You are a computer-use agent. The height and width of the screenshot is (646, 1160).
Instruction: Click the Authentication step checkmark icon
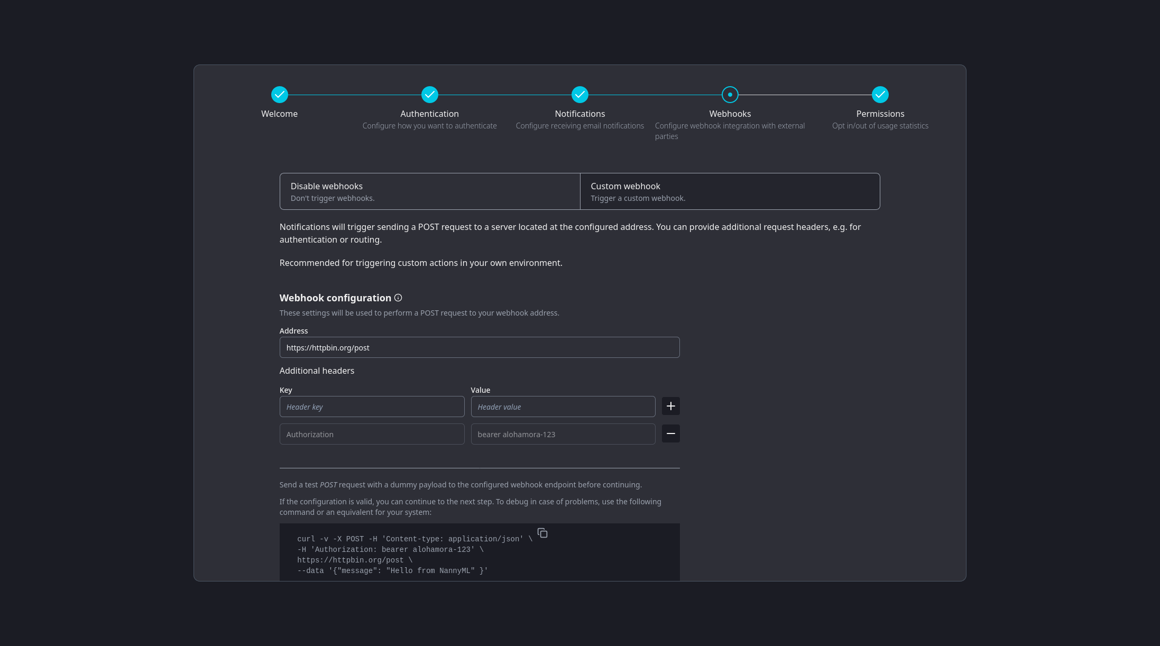coord(429,95)
